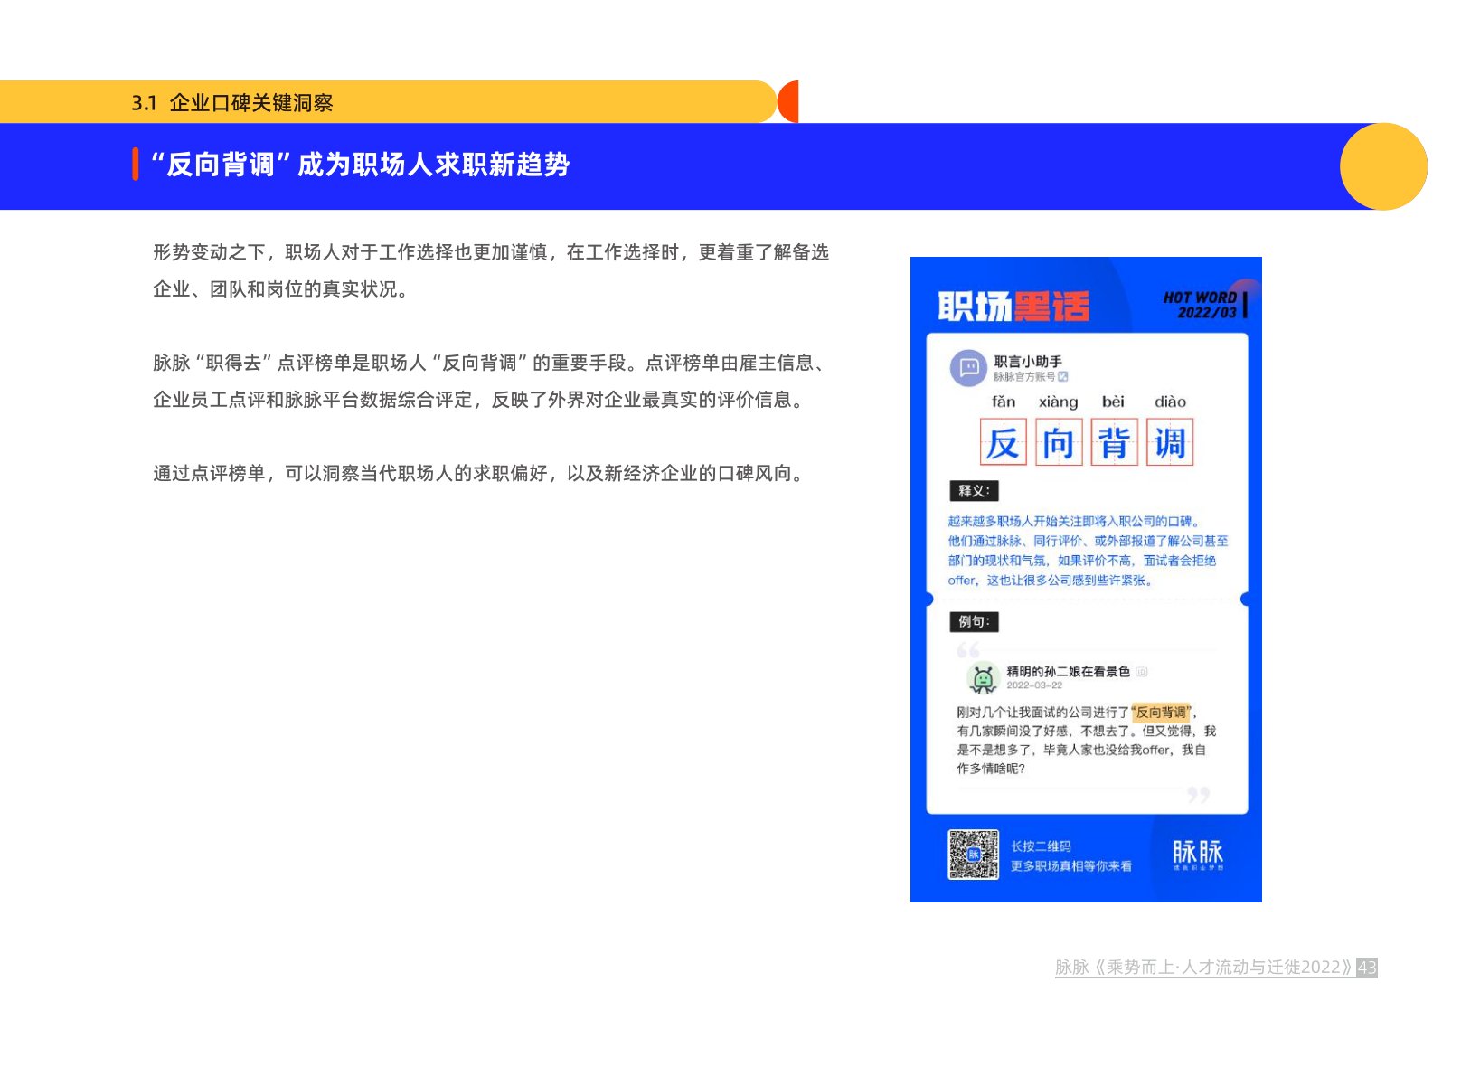Click the character tile 反

point(1003,442)
